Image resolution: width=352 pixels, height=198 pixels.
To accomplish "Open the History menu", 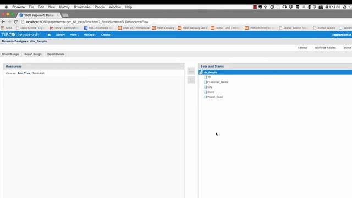I will (x=64, y=7).
